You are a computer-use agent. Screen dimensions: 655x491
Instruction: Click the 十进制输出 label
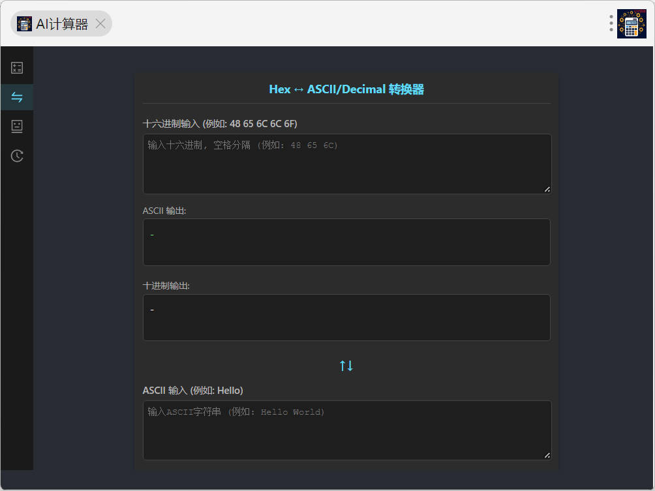tap(166, 286)
